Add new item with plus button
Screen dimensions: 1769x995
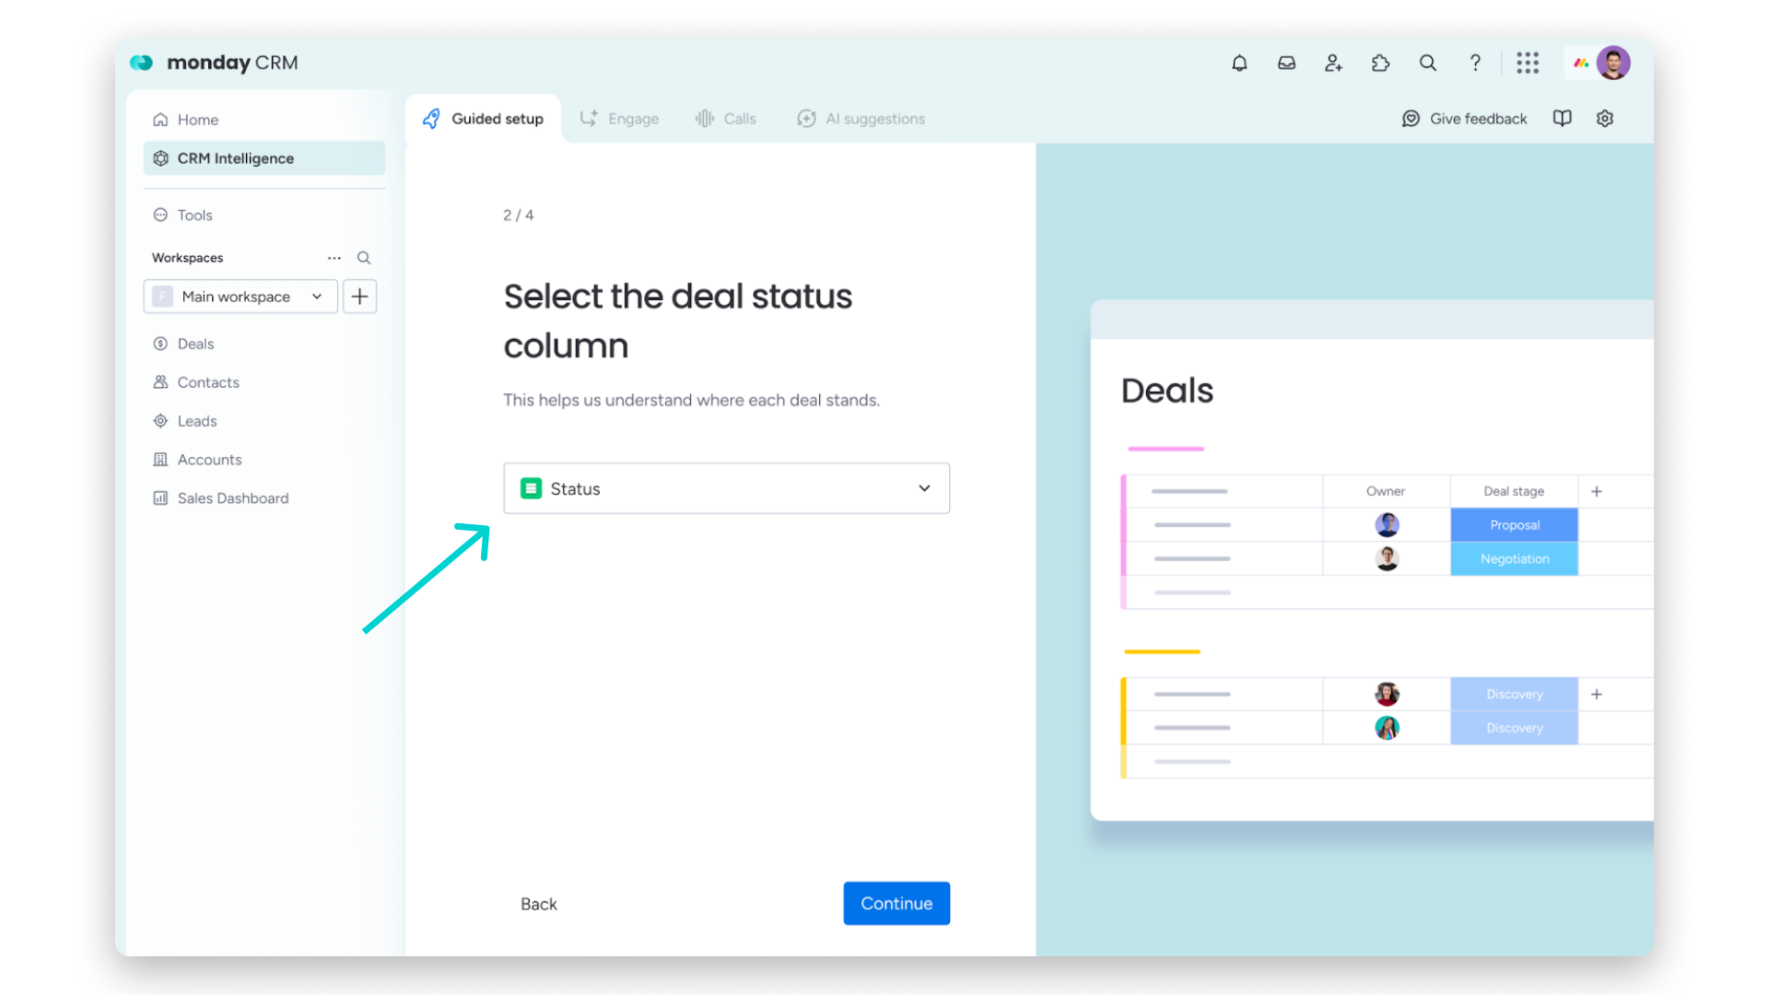click(360, 297)
